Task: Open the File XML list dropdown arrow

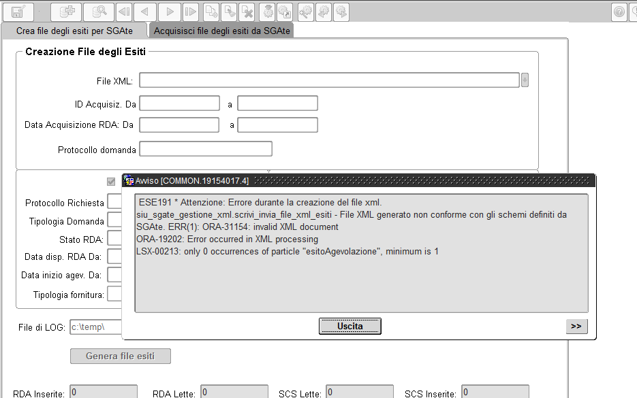Action: 525,80
